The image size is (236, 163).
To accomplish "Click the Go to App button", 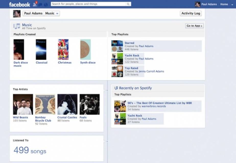I will (194, 26).
